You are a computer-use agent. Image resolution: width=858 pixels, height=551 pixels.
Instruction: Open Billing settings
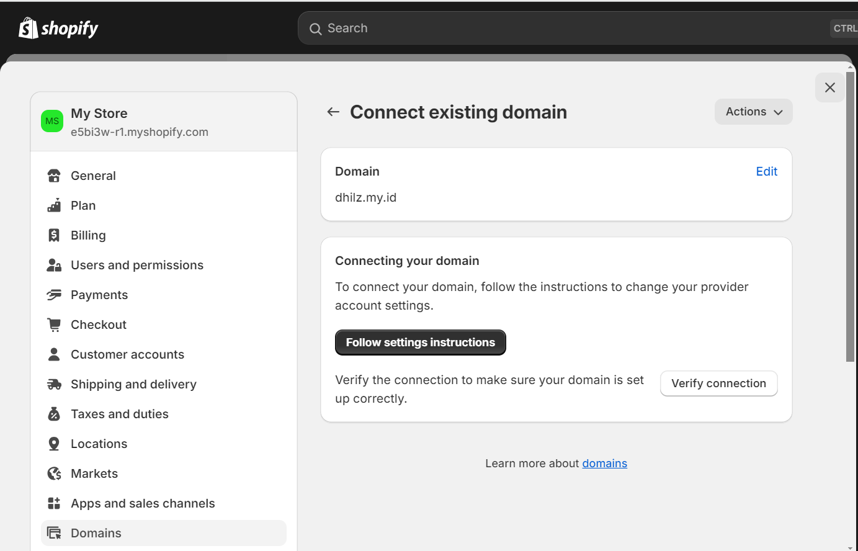point(164,235)
